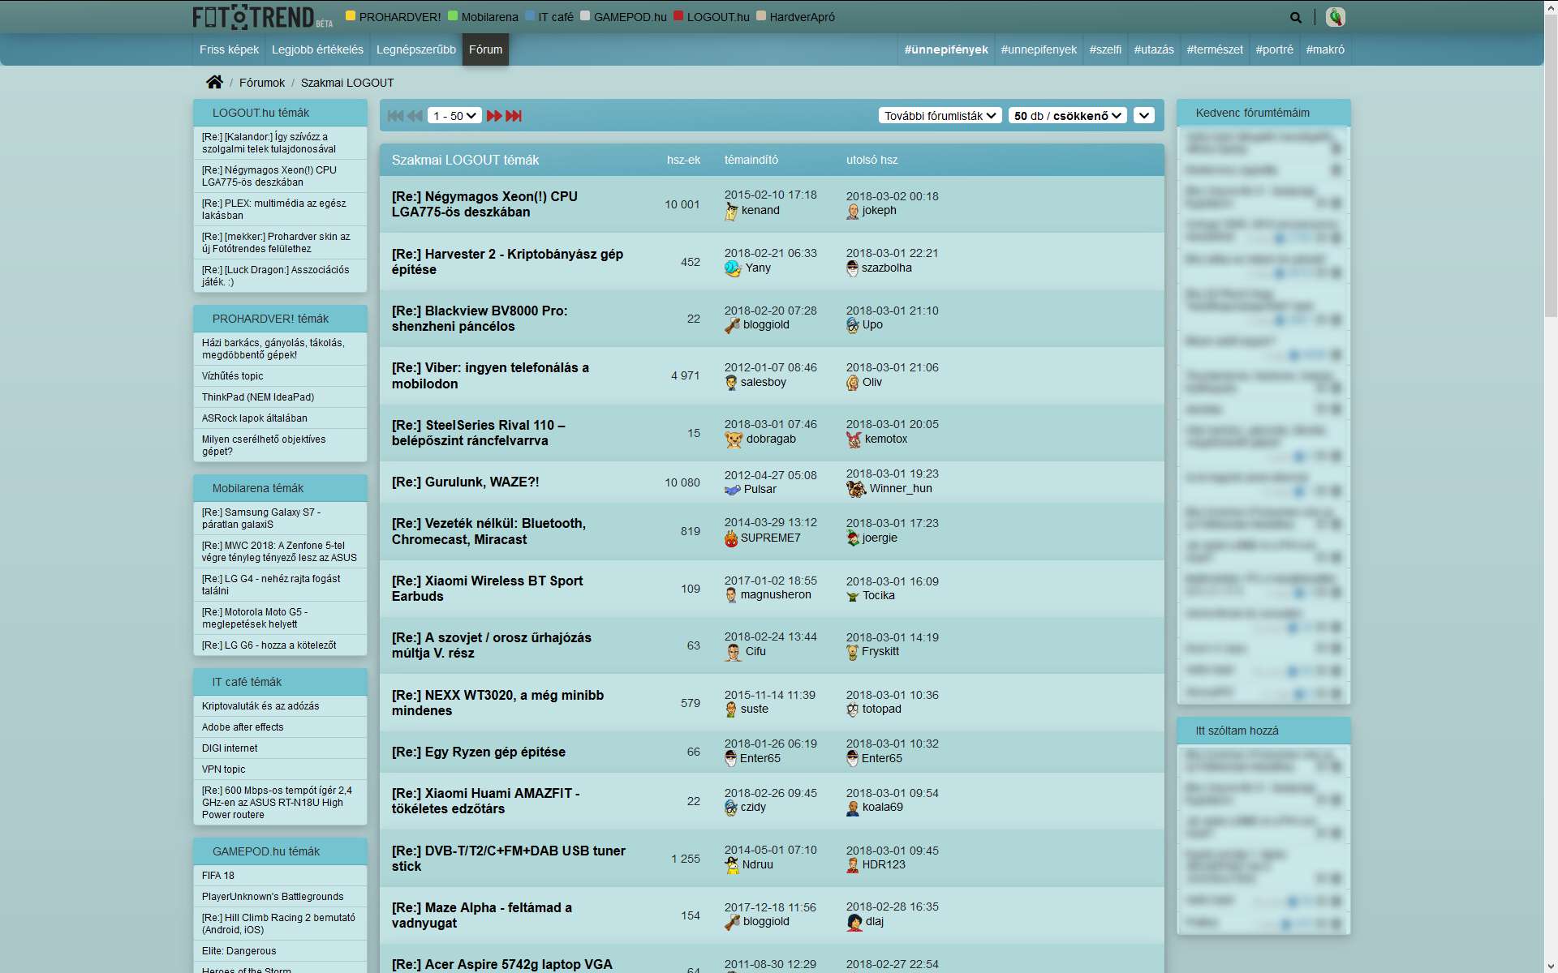Click the small chevron button in the list toolbar
Screen dimensions: 1558x973
click(1144, 116)
